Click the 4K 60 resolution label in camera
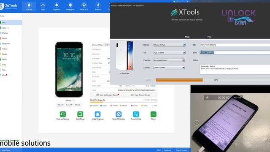270x152 pixels. pos(237,98)
